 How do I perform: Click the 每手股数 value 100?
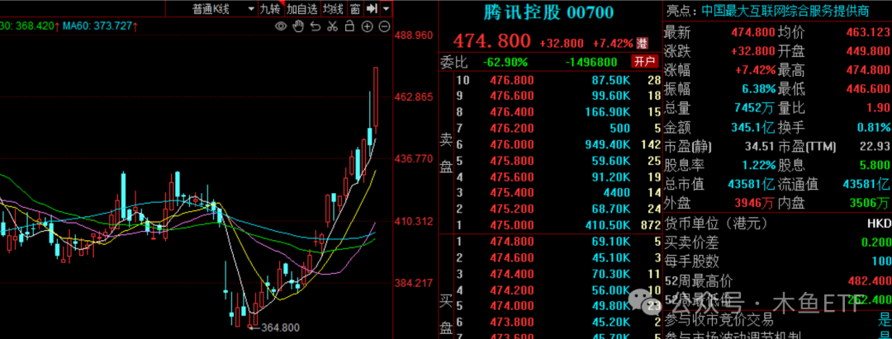point(880,261)
